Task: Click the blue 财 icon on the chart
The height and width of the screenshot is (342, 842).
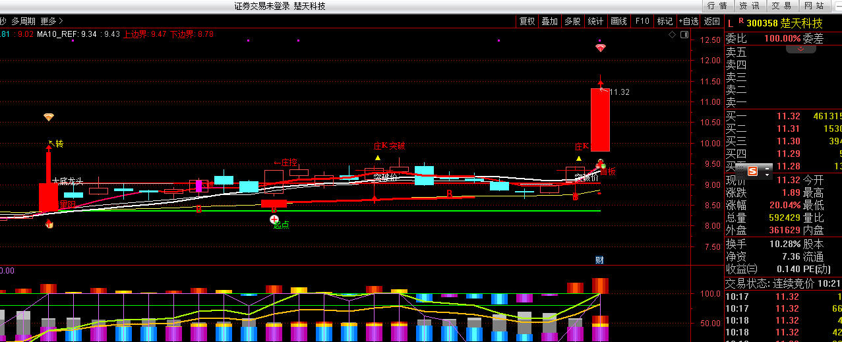Action: pos(600,260)
